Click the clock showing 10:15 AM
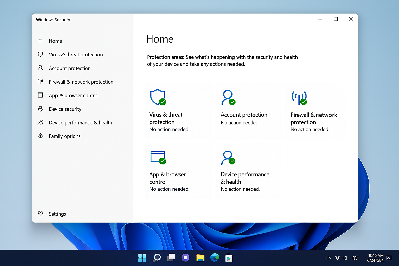The width and height of the screenshot is (399, 266). (376, 255)
